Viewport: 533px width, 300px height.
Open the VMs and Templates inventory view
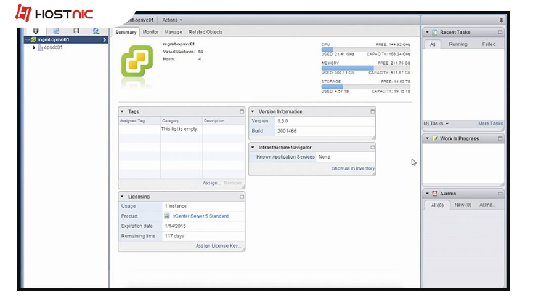(x=56, y=31)
